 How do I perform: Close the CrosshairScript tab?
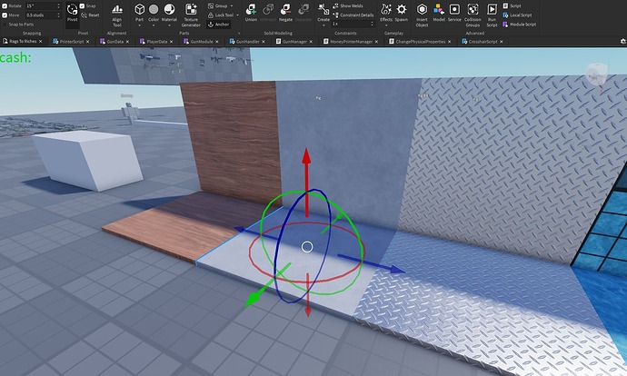click(501, 42)
